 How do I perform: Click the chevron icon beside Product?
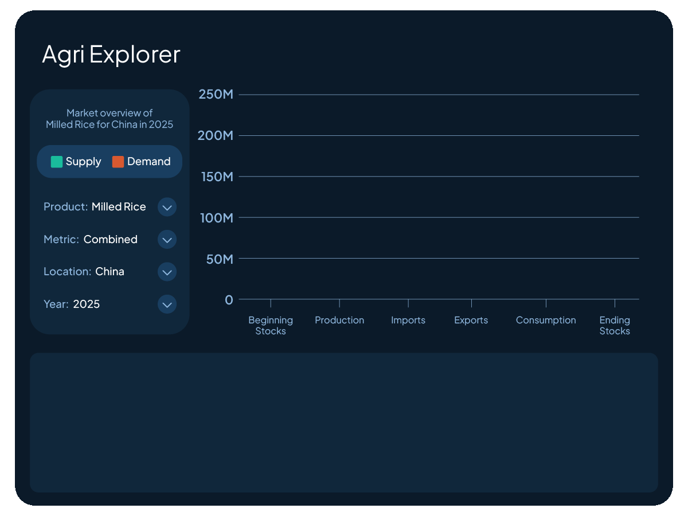pyautogui.click(x=167, y=207)
